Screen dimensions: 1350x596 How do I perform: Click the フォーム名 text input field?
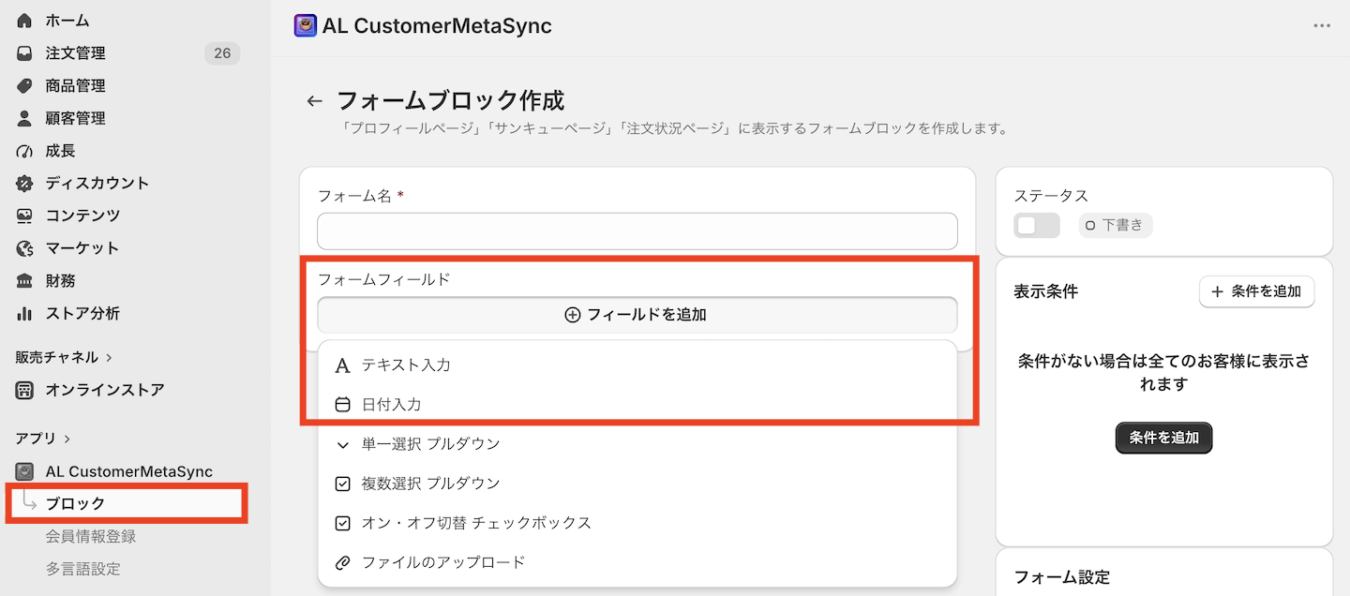[x=637, y=231]
